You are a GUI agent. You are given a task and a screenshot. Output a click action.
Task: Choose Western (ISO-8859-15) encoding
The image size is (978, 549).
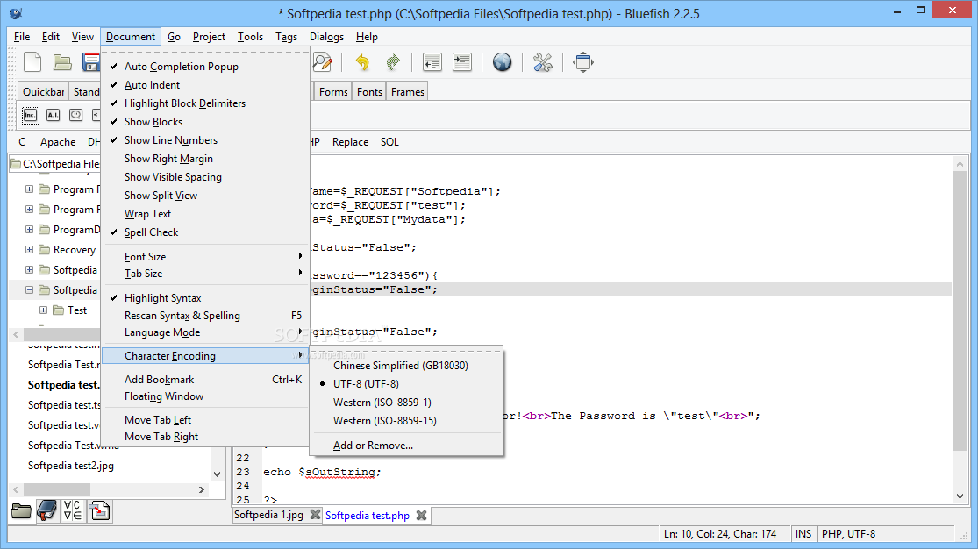[x=406, y=420]
